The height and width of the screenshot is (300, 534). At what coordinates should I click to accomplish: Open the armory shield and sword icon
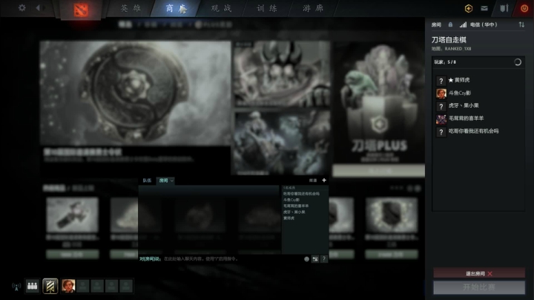(504, 8)
